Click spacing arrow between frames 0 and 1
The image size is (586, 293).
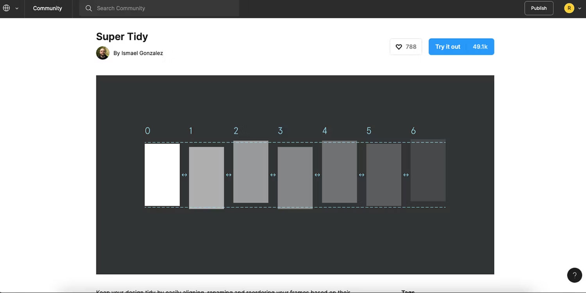click(184, 175)
